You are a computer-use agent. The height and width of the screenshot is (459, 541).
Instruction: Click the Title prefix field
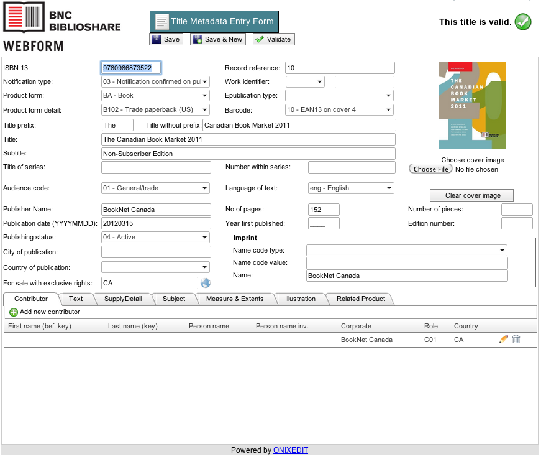(x=117, y=126)
